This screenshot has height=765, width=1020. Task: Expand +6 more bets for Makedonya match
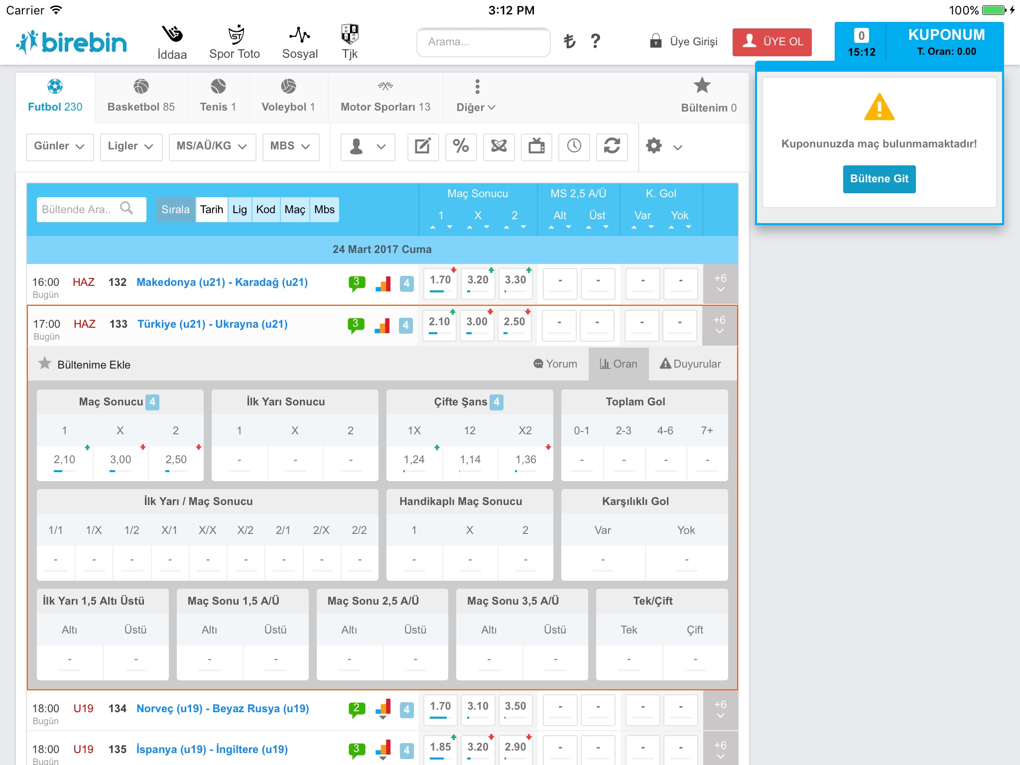(720, 283)
